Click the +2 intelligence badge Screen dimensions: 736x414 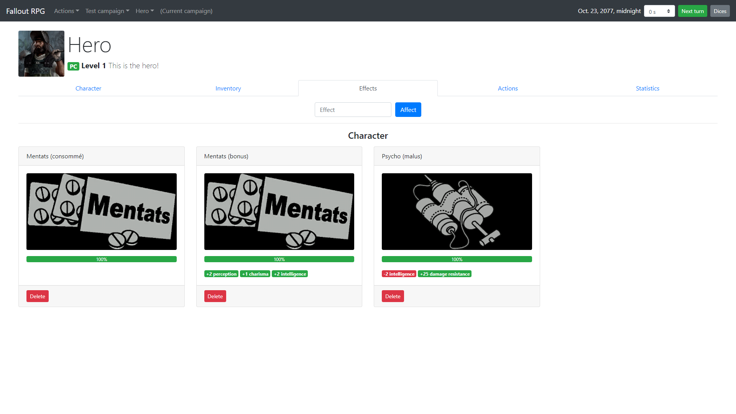coord(290,274)
